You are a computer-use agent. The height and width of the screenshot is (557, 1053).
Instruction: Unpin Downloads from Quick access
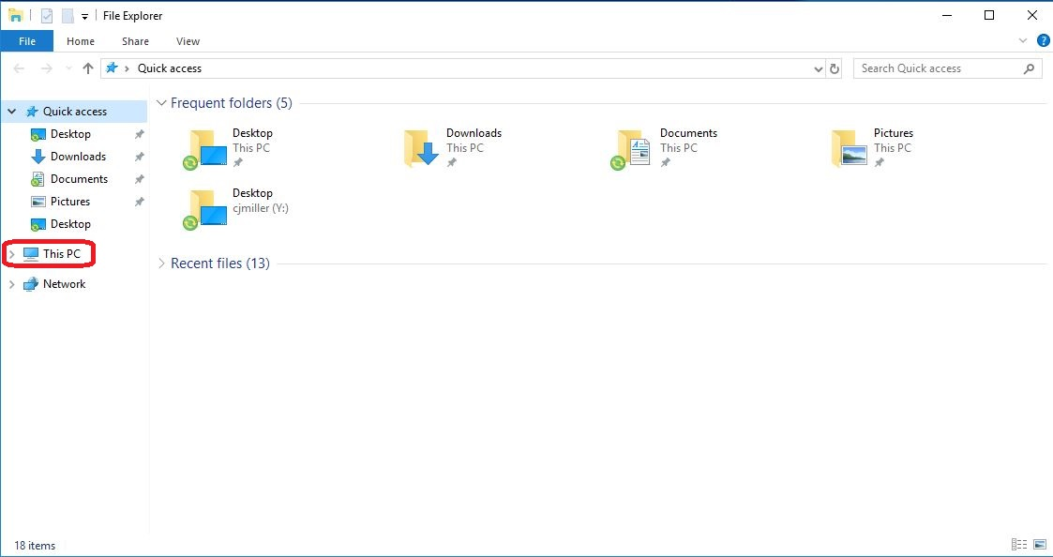pyautogui.click(x=139, y=156)
